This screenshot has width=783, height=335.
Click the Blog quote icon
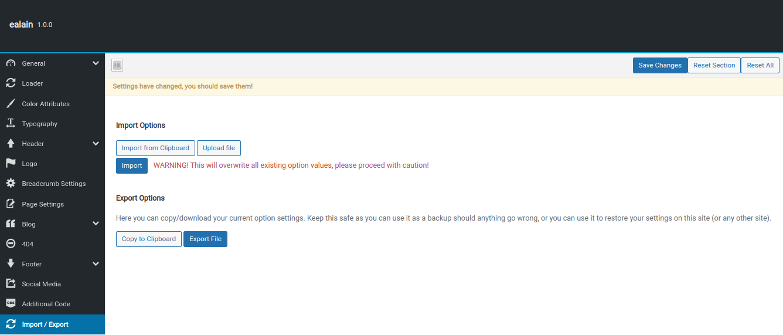[11, 224]
